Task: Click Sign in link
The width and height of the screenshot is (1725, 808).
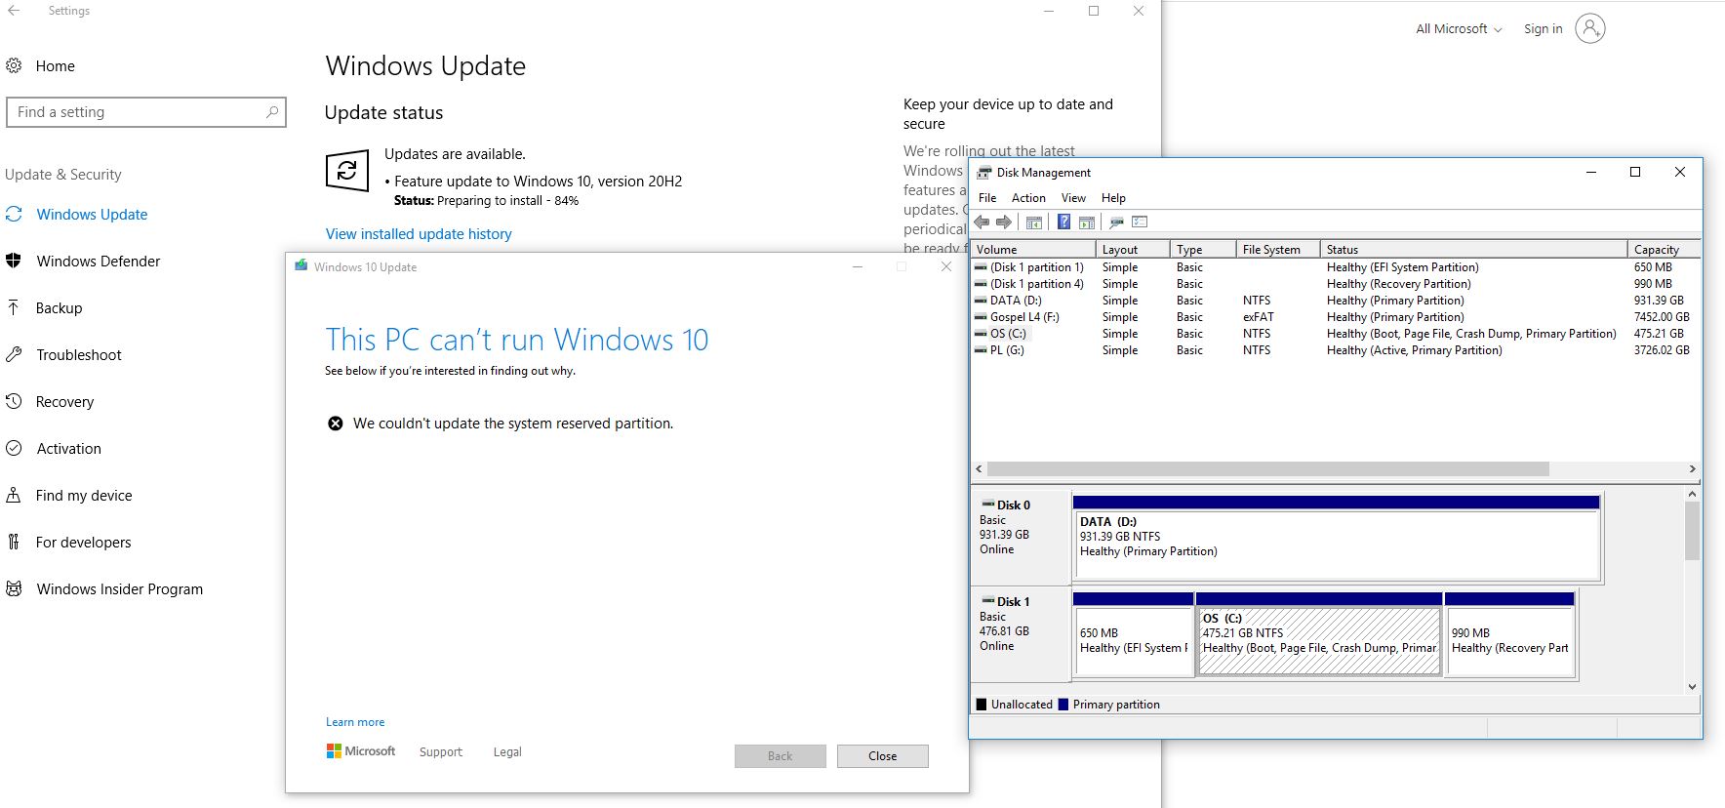Action: pyautogui.click(x=1543, y=29)
